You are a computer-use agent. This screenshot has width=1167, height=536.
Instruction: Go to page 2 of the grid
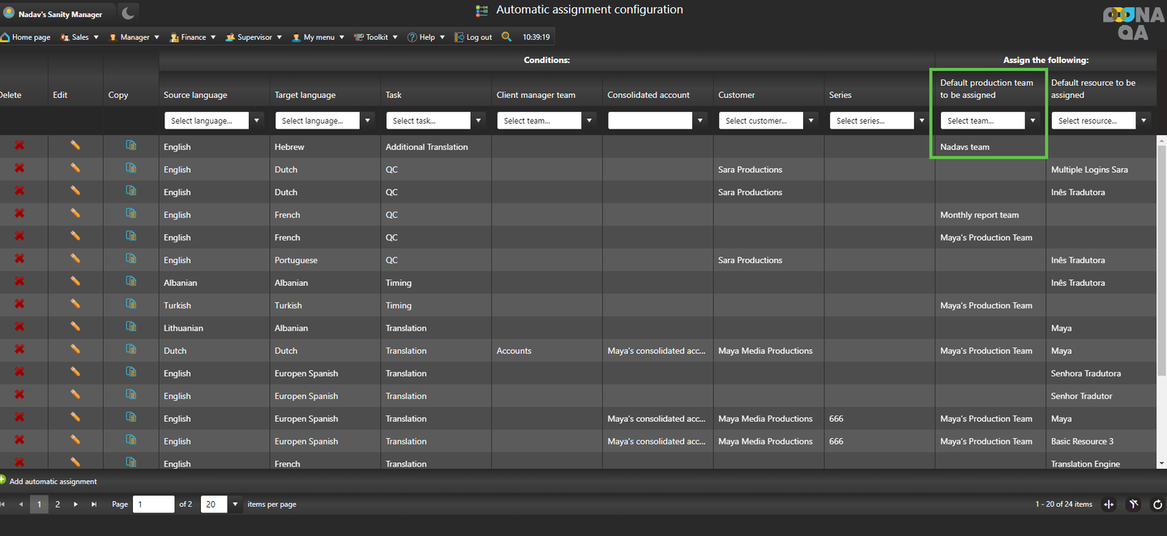[x=58, y=504]
